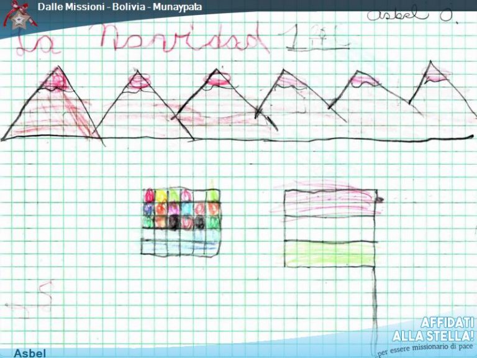The image size is (477, 358).
Task: Open the 'Dalle Missioni - Bolivia - Munaypata' title
Action: pos(119,7)
